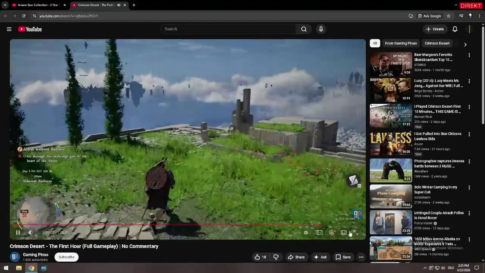Viewport: 485px width, 273px height.
Task: Click the search magnifier button
Action: [304, 29]
